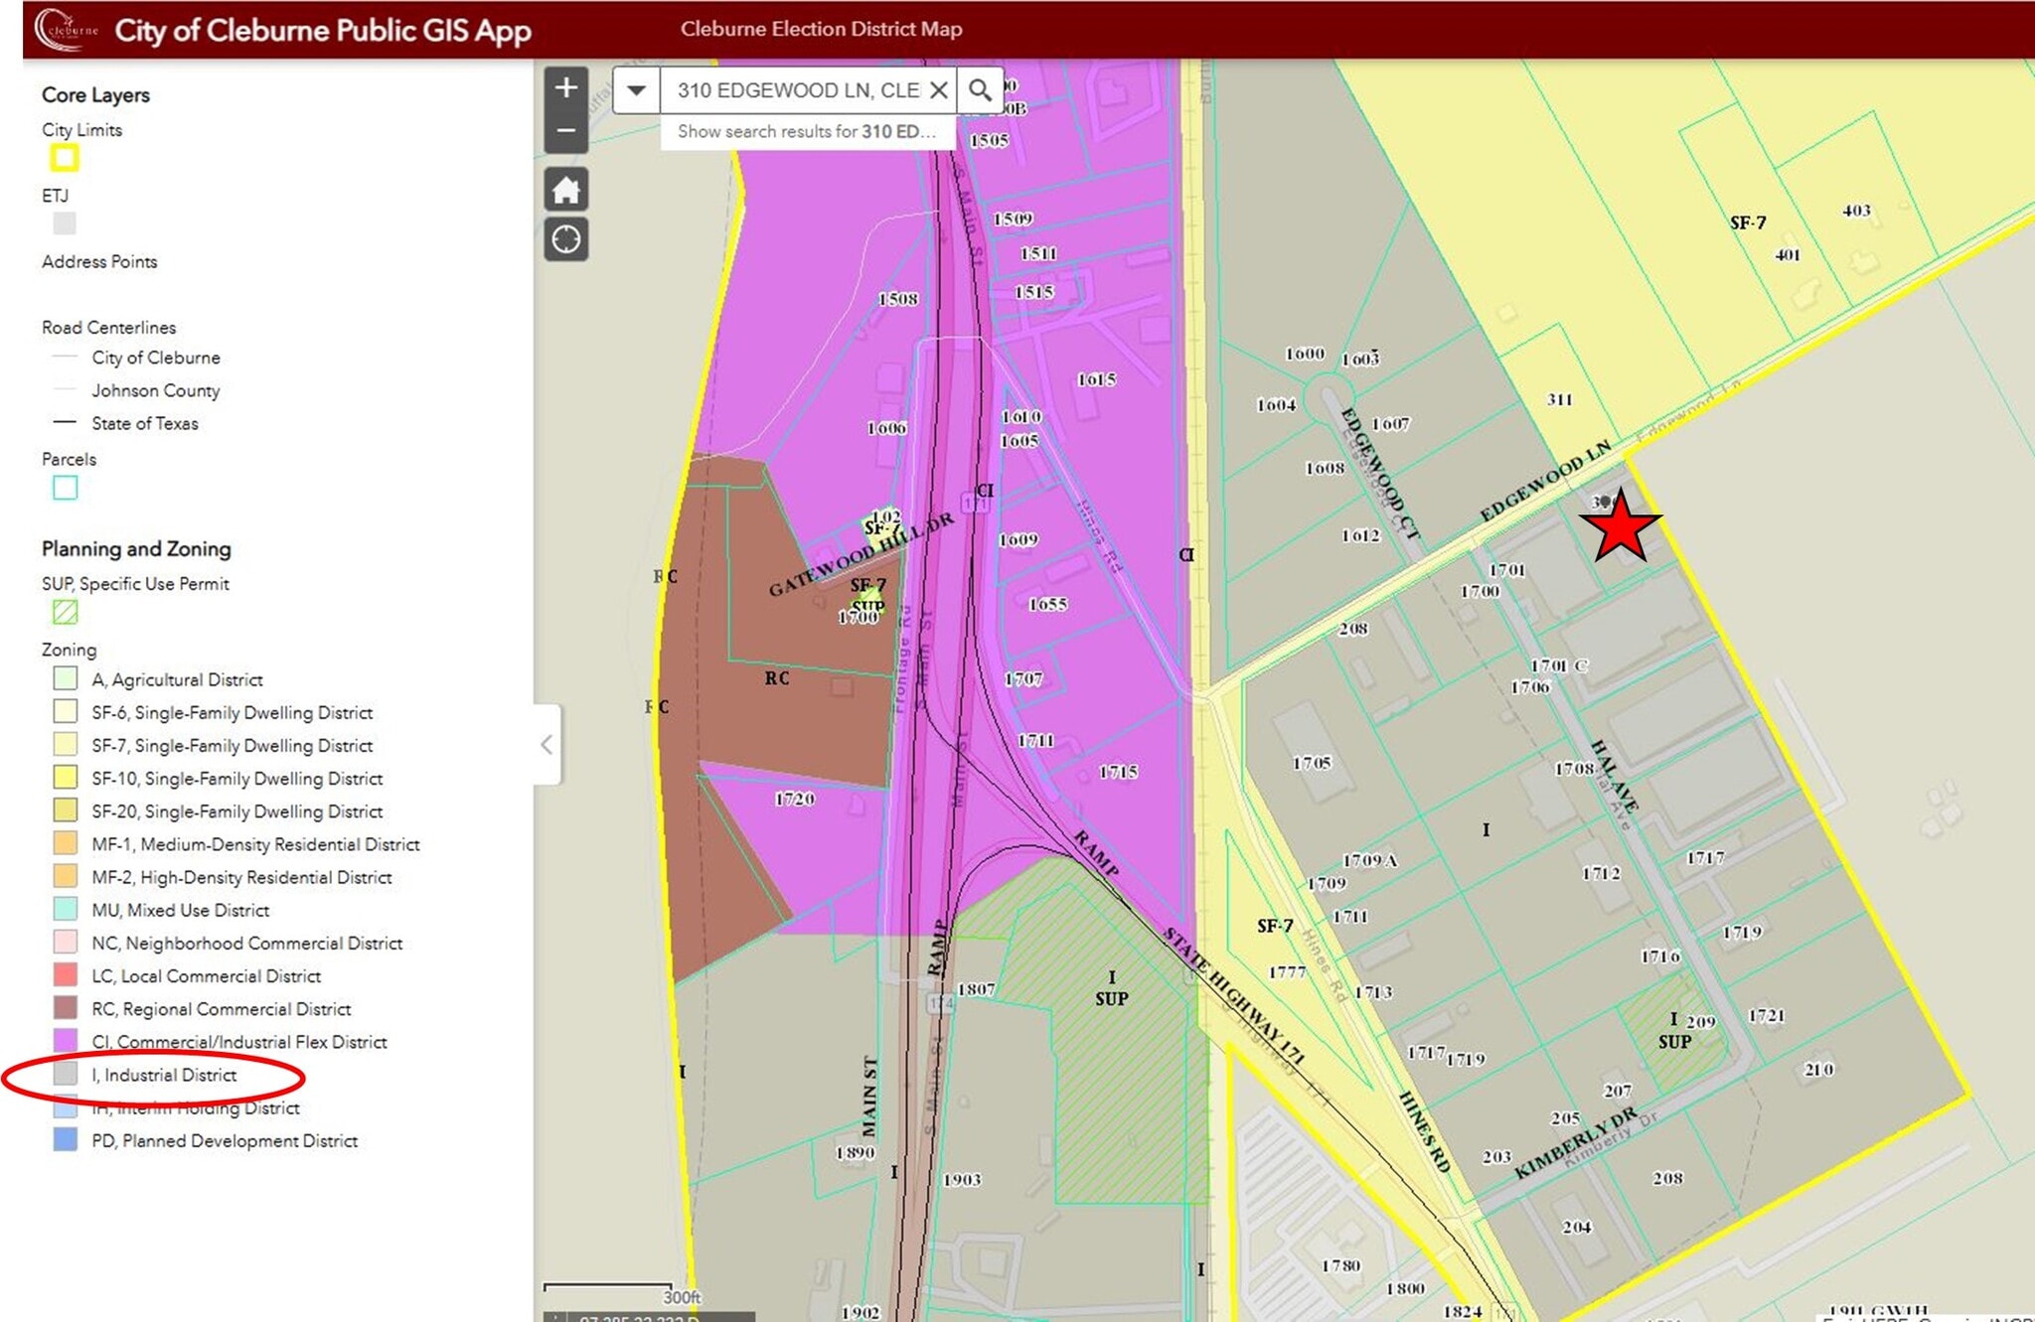Zoom in with the plus button
This screenshot has width=2035, height=1322.
click(x=565, y=88)
